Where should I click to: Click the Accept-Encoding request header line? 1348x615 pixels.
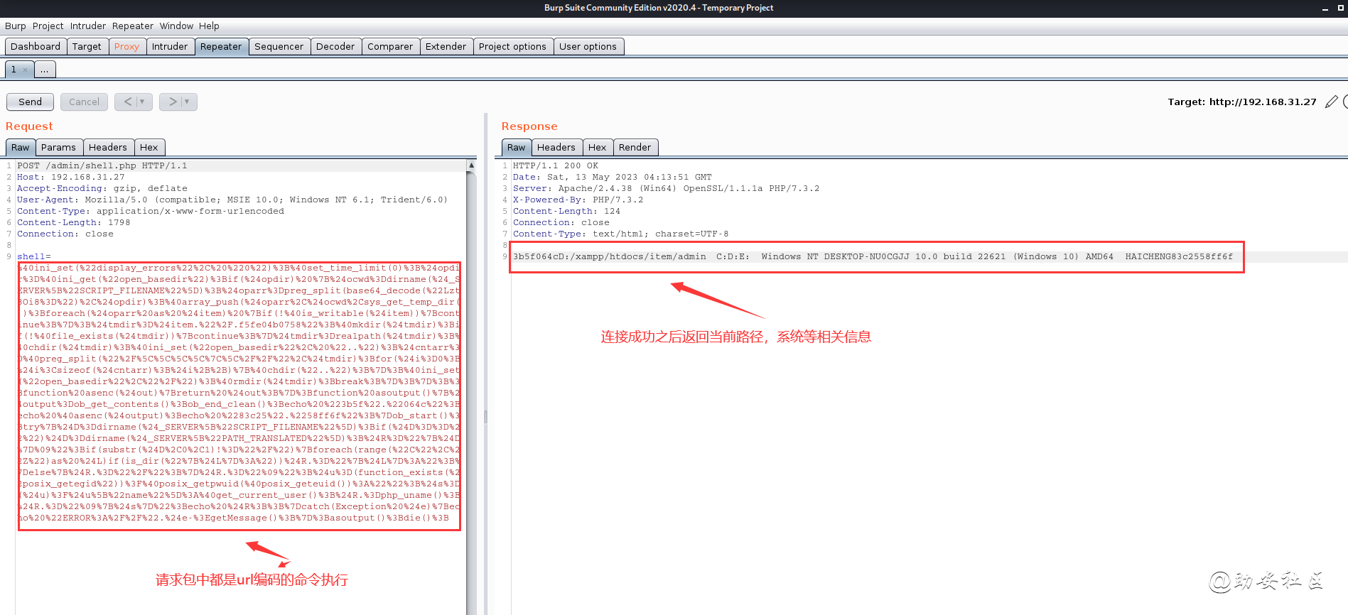[x=102, y=189]
